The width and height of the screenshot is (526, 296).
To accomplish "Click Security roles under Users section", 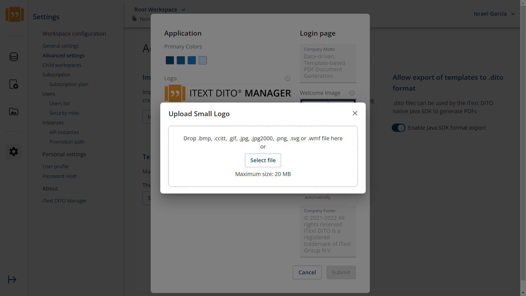I will coord(64,112).
